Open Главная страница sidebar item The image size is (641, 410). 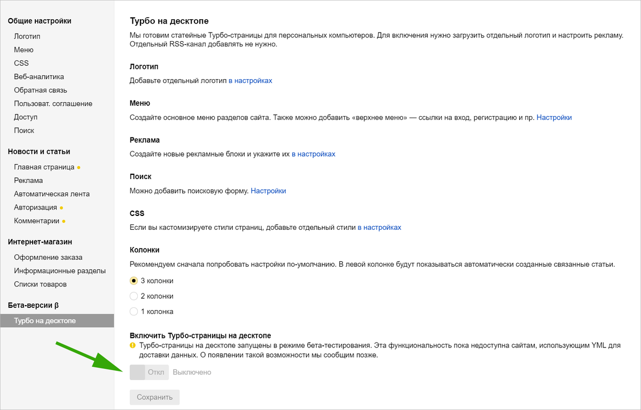(x=44, y=167)
